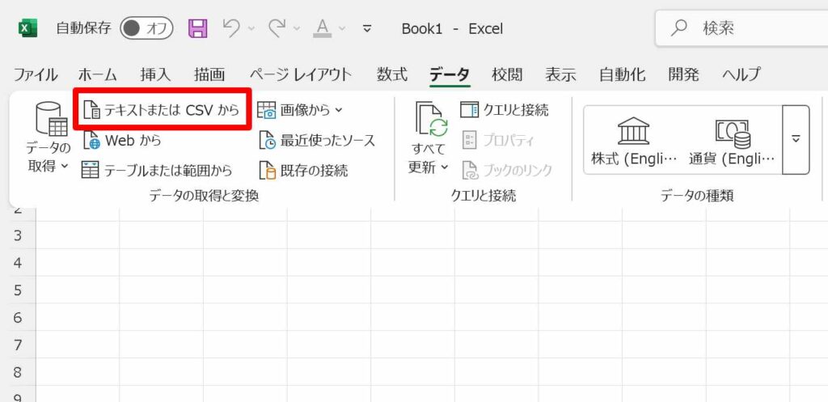Viewport: 828px width, 402px height.
Task: Open the ファイル menu tab
Action: click(x=36, y=74)
